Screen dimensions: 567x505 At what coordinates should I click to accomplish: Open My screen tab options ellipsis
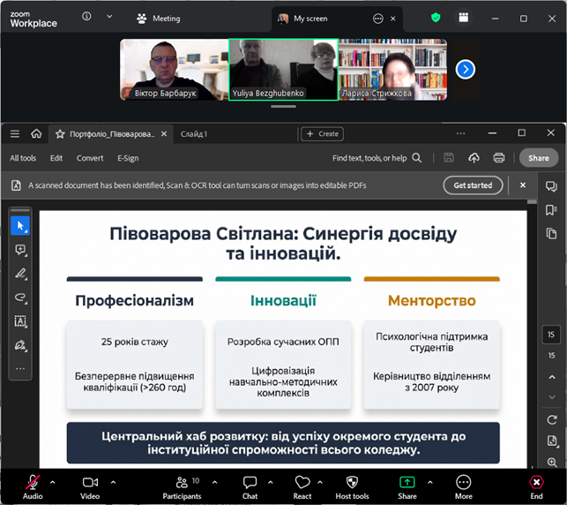pyautogui.click(x=378, y=19)
